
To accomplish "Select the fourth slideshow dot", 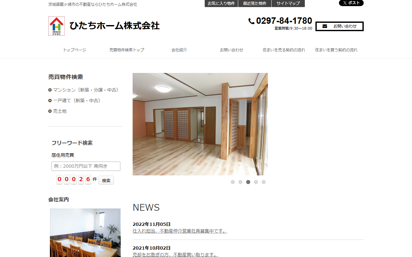I will (x=256, y=182).
